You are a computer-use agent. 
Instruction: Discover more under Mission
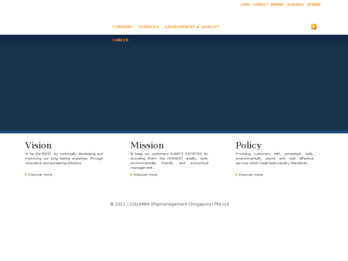[x=146, y=175]
